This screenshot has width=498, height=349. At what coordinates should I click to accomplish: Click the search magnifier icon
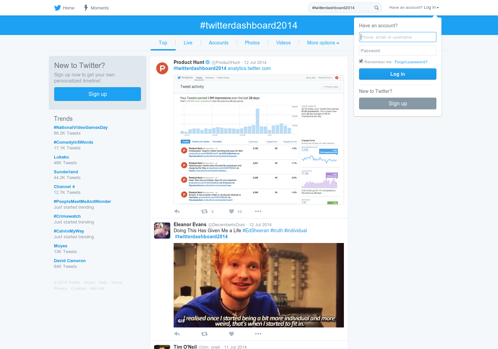[377, 7]
